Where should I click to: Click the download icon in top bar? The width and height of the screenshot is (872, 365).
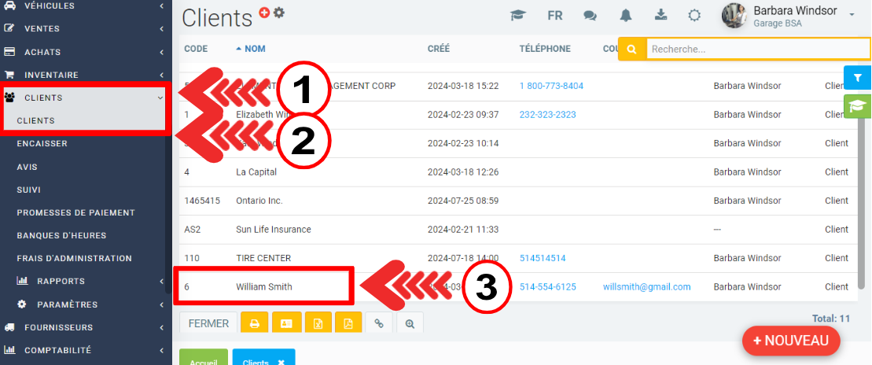[x=660, y=15]
